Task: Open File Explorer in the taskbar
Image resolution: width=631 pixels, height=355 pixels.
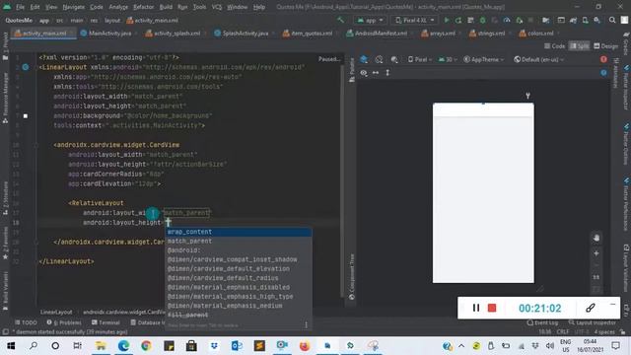Action: click(x=101, y=345)
